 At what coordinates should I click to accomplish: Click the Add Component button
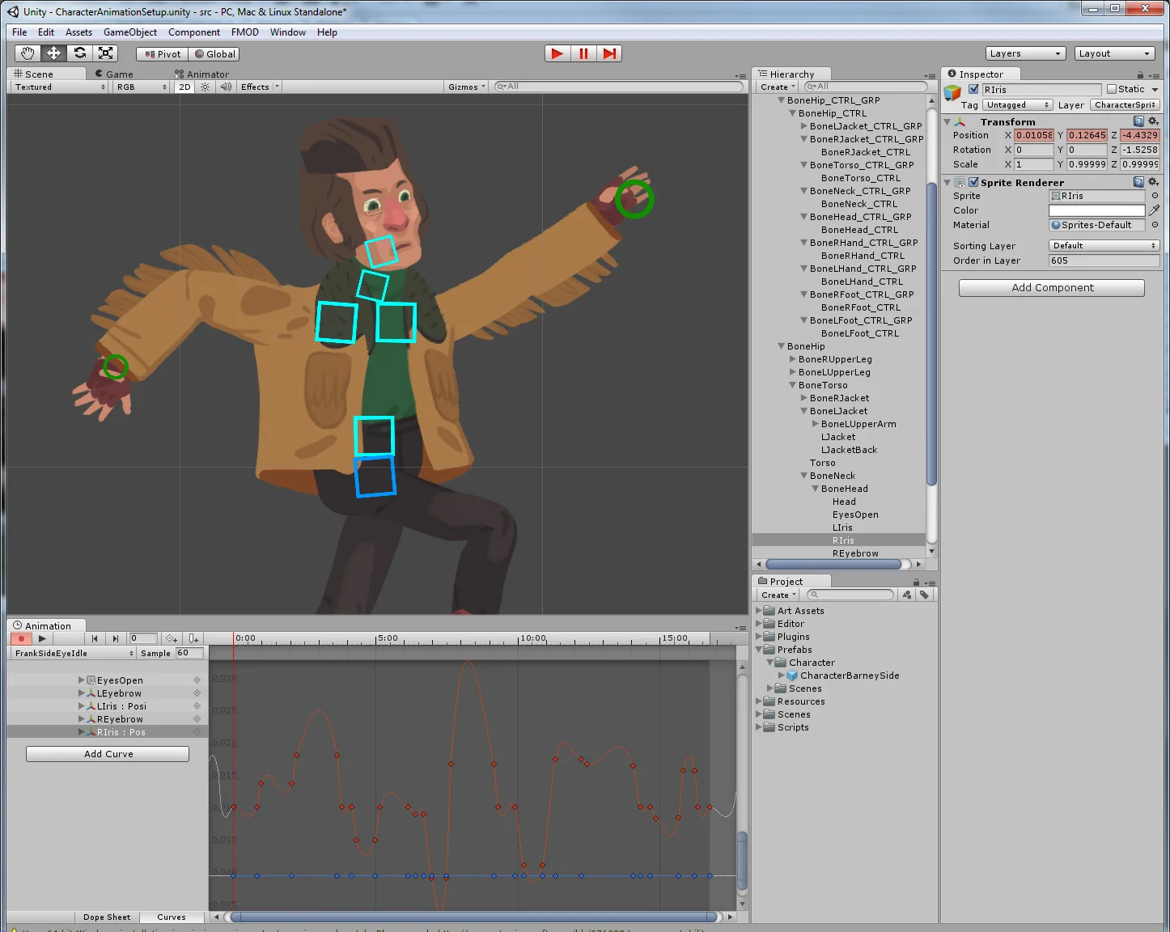(x=1051, y=288)
